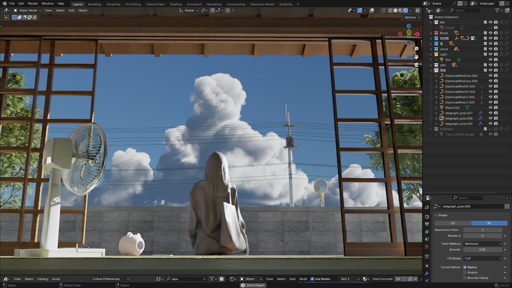Switch to Shading workspace tab
Screen dimensions: 512x288
(176, 4)
